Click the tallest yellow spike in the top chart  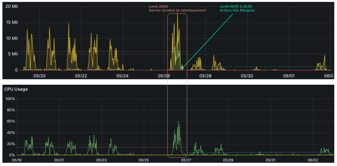click(x=177, y=14)
